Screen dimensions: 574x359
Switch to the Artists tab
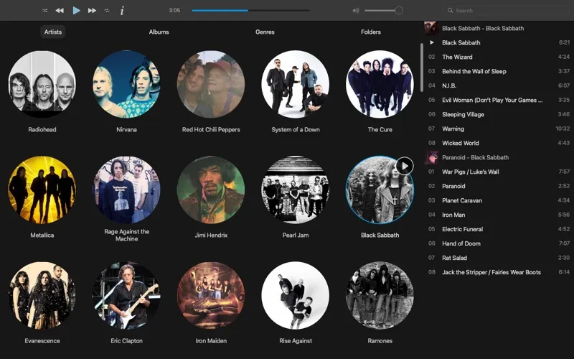(53, 32)
